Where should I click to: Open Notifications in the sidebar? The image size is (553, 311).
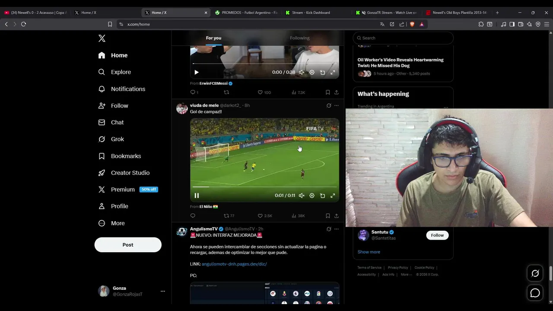pos(122,89)
